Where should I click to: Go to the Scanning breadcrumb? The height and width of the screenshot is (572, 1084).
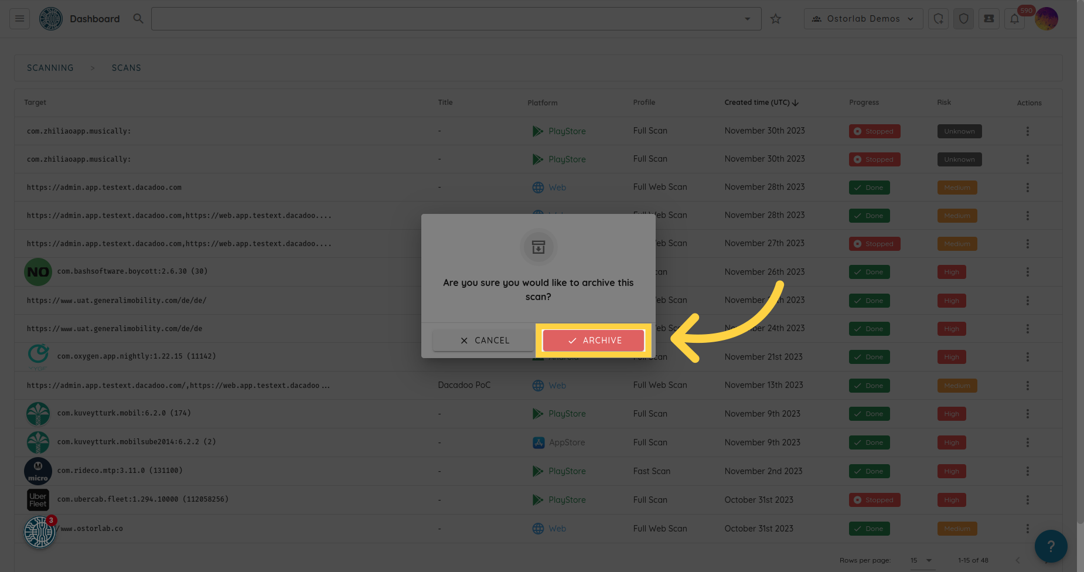coord(50,68)
